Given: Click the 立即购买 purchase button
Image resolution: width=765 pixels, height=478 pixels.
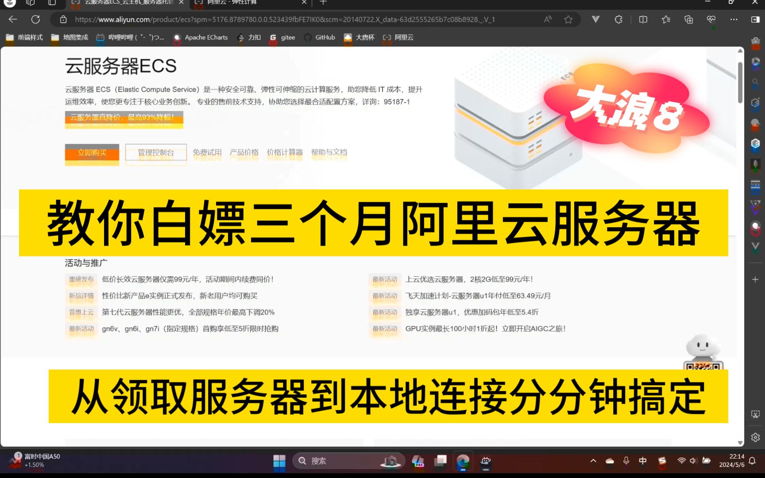Looking at the screenshot, I should pos(92,154).
